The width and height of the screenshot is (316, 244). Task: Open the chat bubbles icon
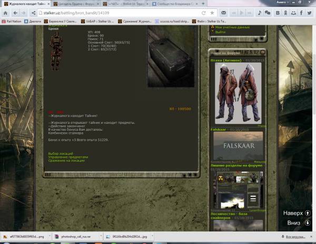tap(268, 13)
